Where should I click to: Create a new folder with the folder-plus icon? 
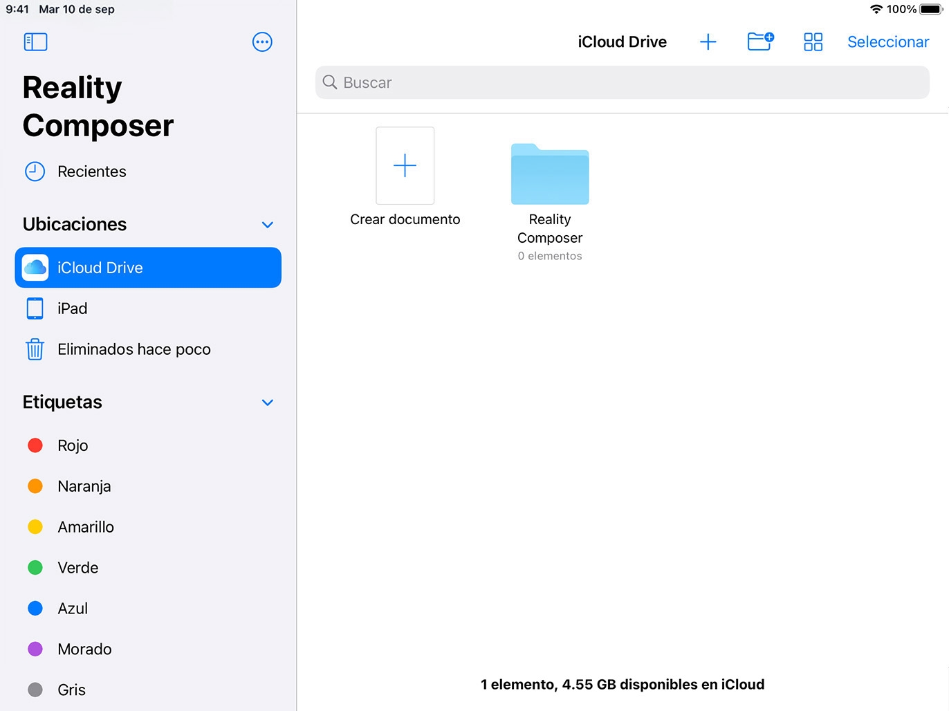[761, 41]
